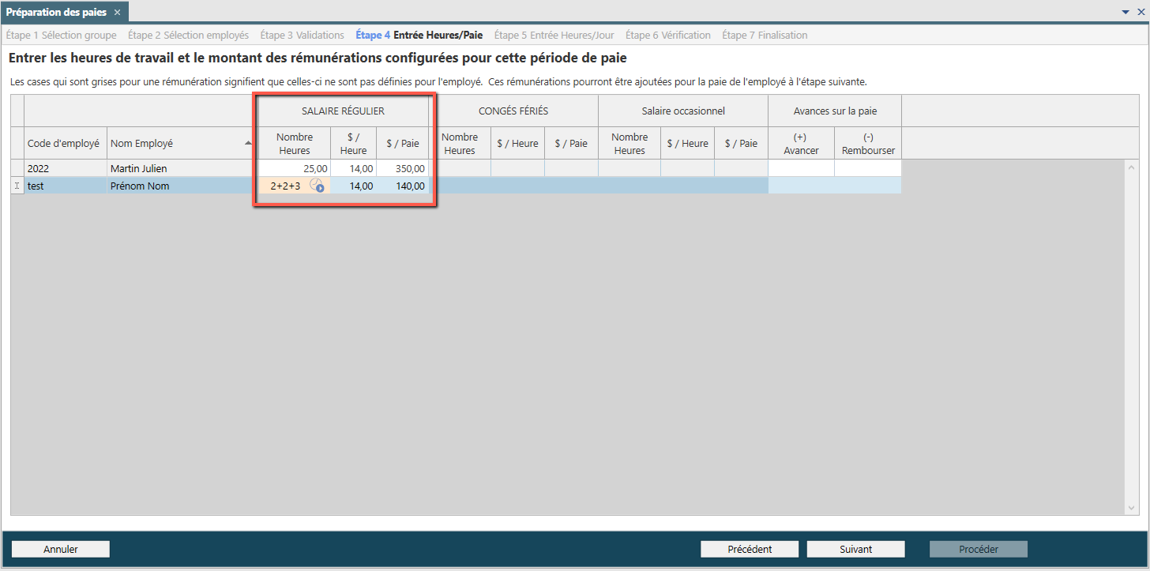1150x571 pixels.
Task: Open Étape 5 Entrée Heures/Jour step
Action: click(554, 35)
